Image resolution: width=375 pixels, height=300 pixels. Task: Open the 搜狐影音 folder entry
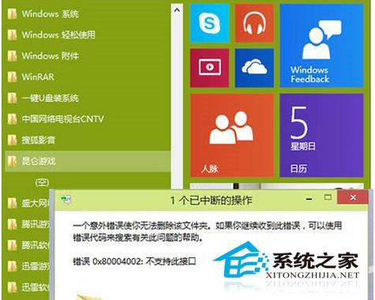(x=88, y=140)
